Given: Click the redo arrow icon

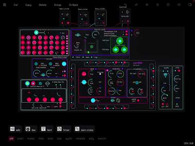Looking at the screenshot, I should pos(136,5).
